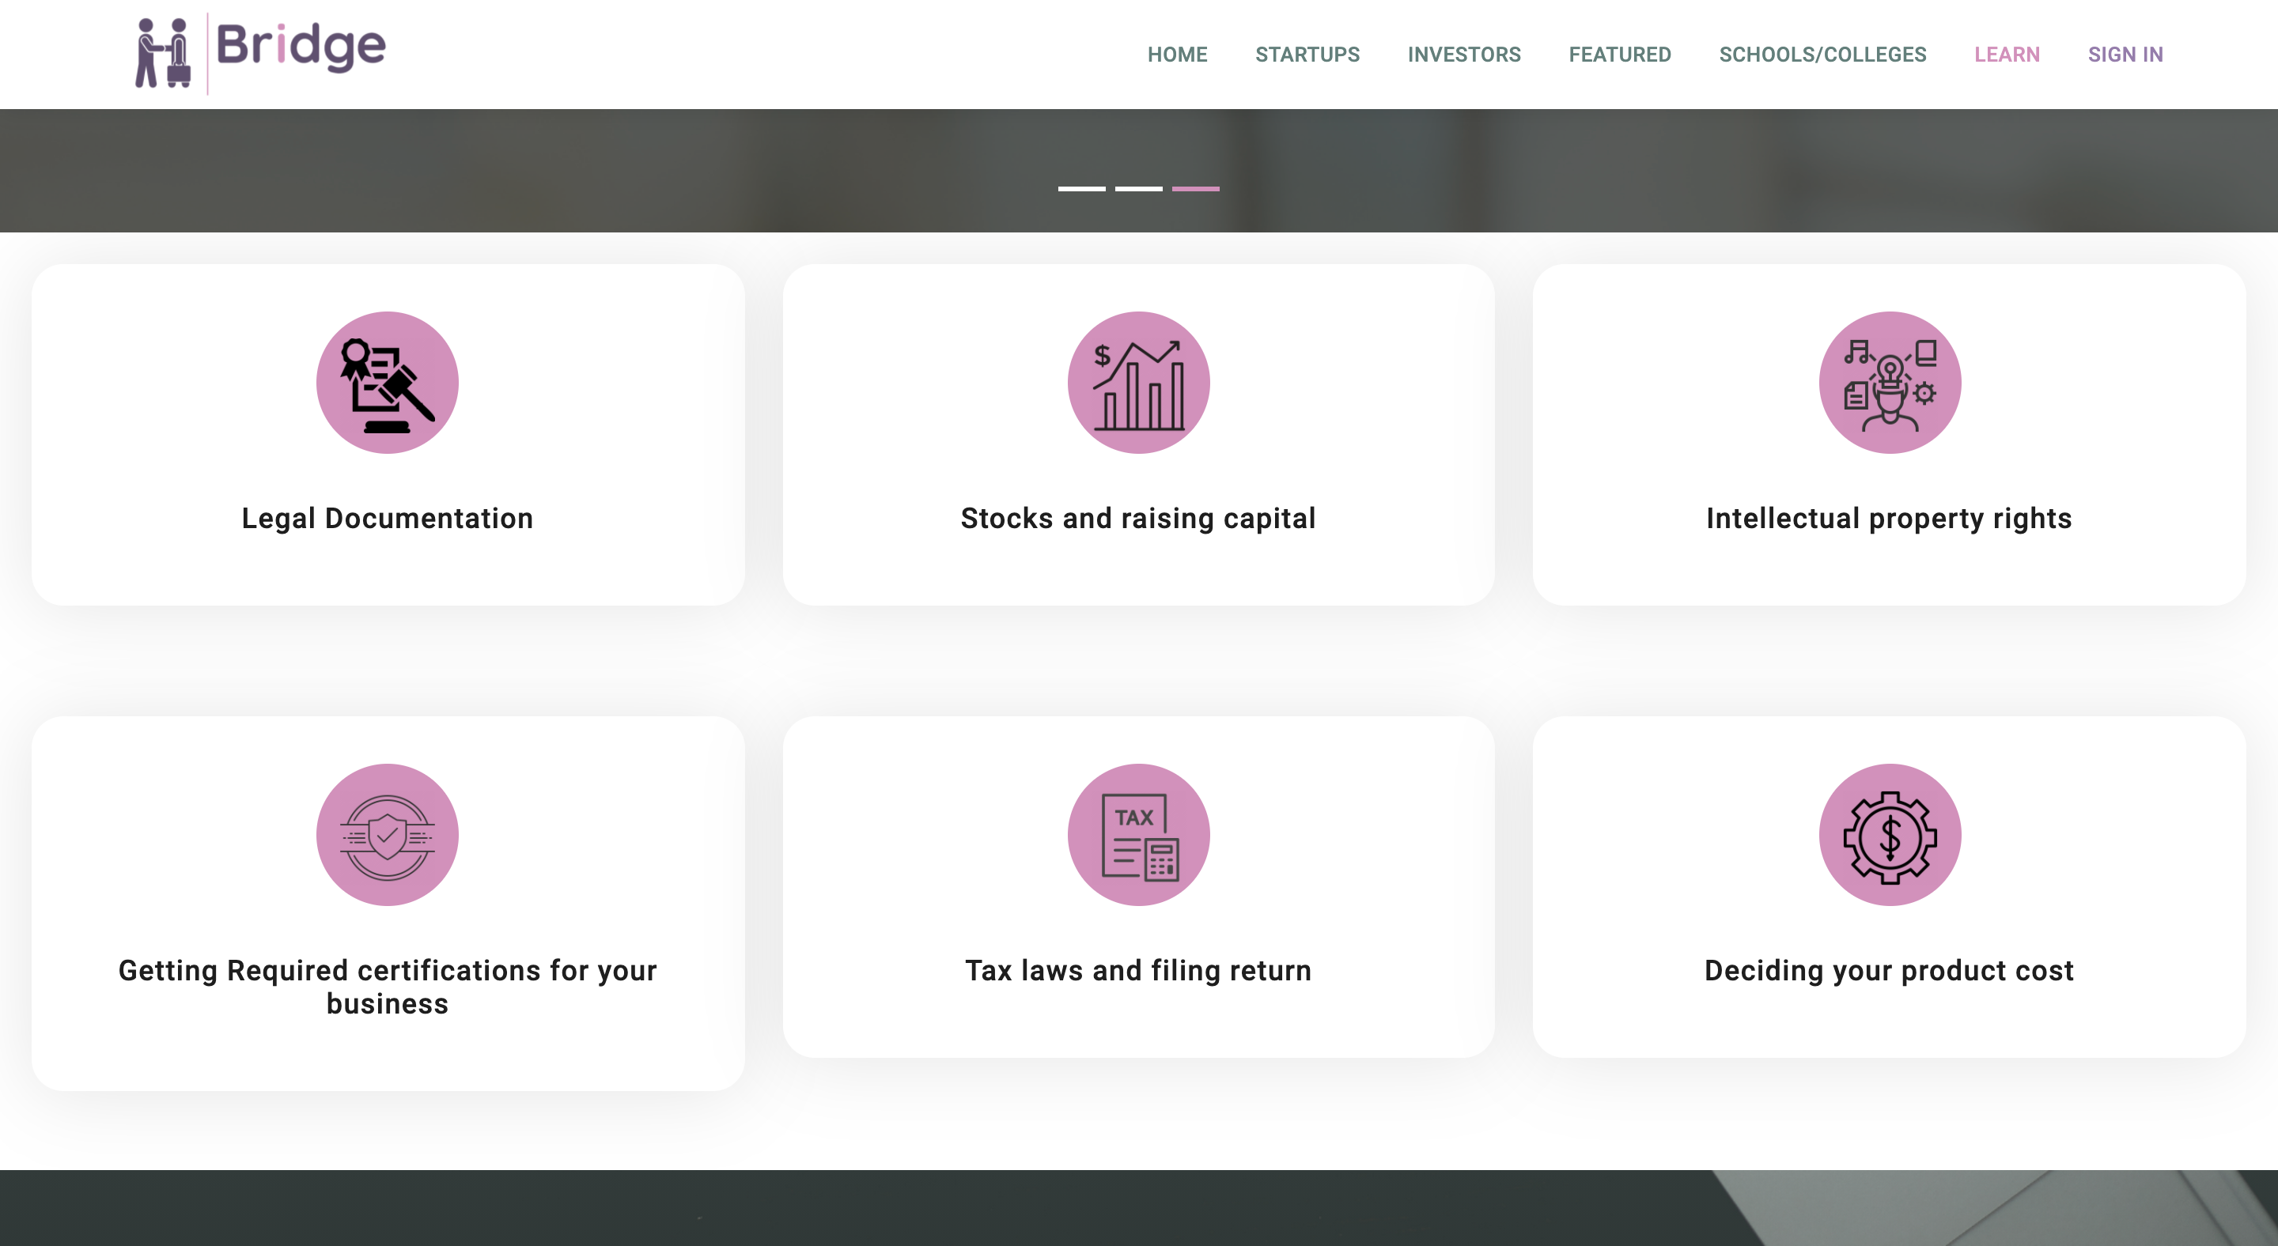Screen dimensions: 2278x1246
Task: Click the dollar gear product cost icon
Action: (x=1889, y=835)
